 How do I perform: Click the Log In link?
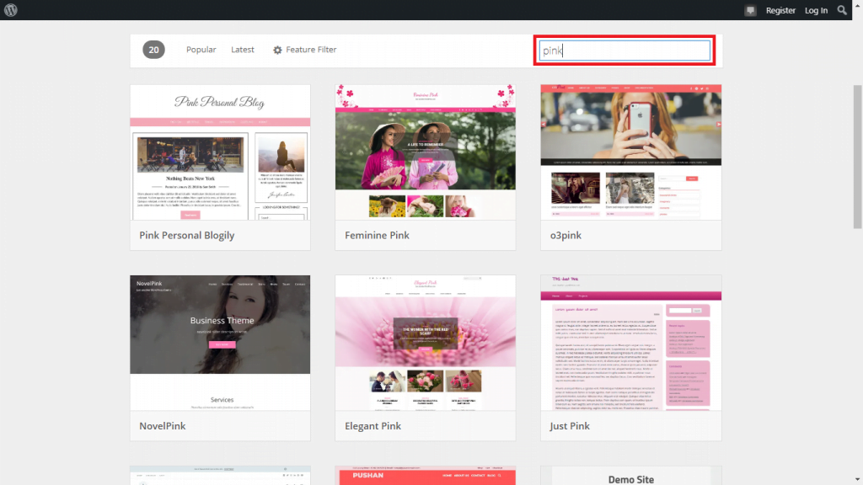click(x=816, y=10)
